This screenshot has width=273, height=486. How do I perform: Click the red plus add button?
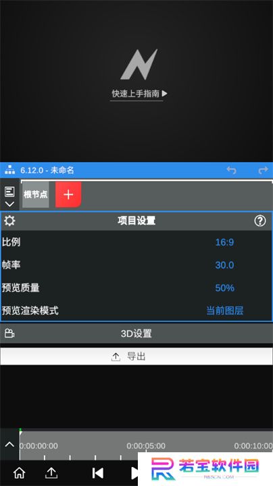68,194
